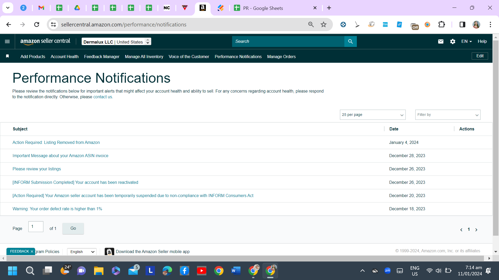
Task: Reload the browser page
Action: 37,24
